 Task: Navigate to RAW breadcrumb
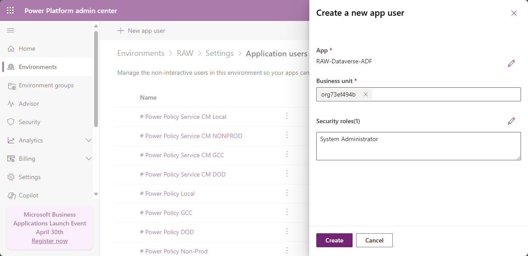(185, 53)
